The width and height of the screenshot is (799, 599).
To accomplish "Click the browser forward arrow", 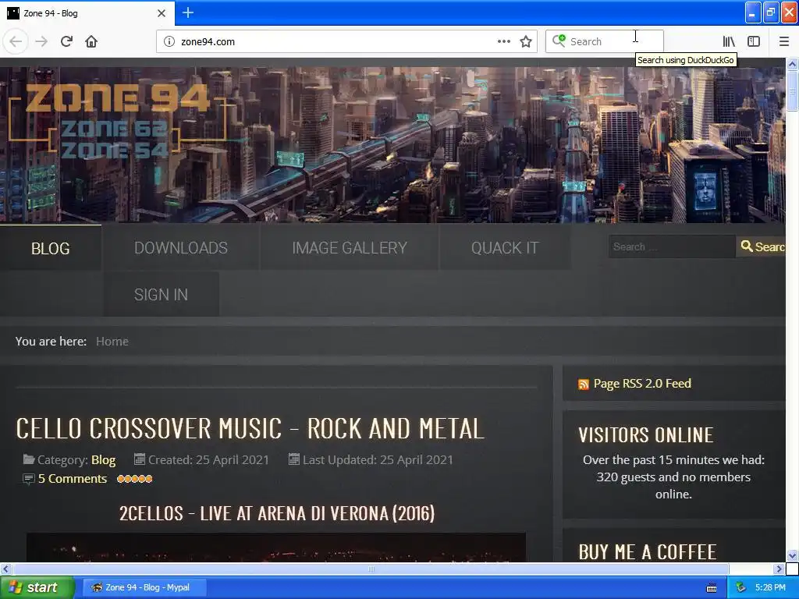I will point(41,42).
